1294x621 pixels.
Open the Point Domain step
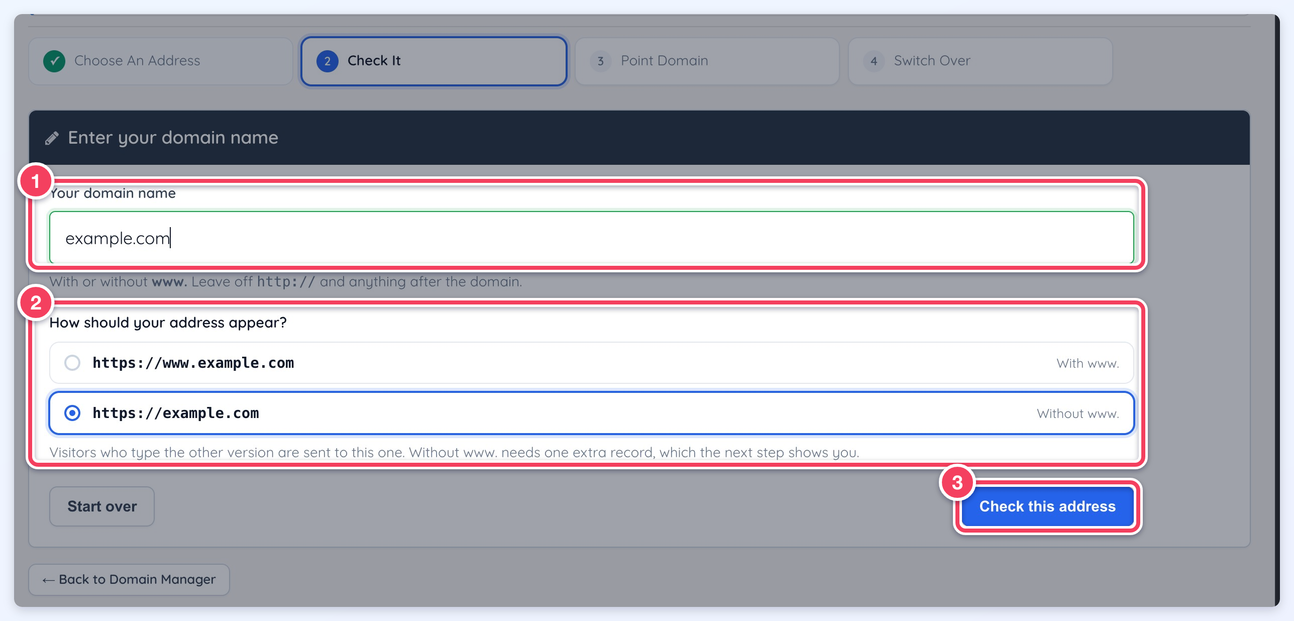[x=707, y=61]
